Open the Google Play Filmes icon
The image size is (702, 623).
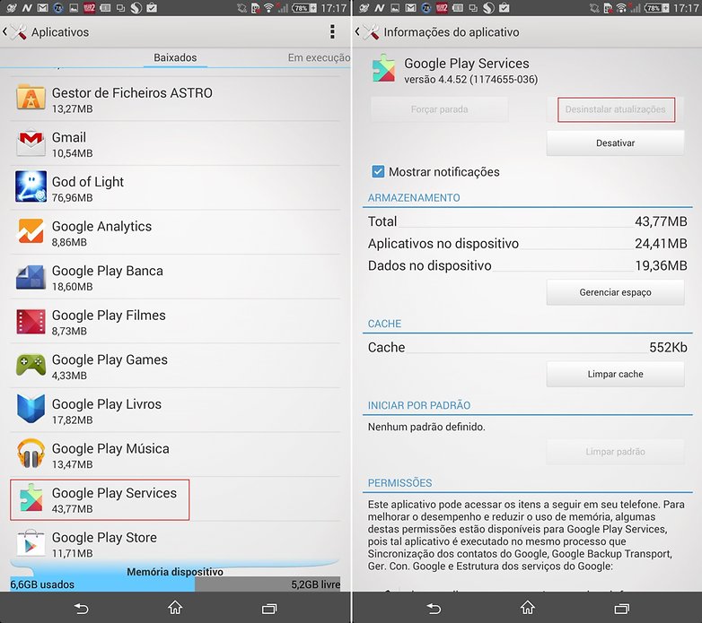(x=31, y=321)
